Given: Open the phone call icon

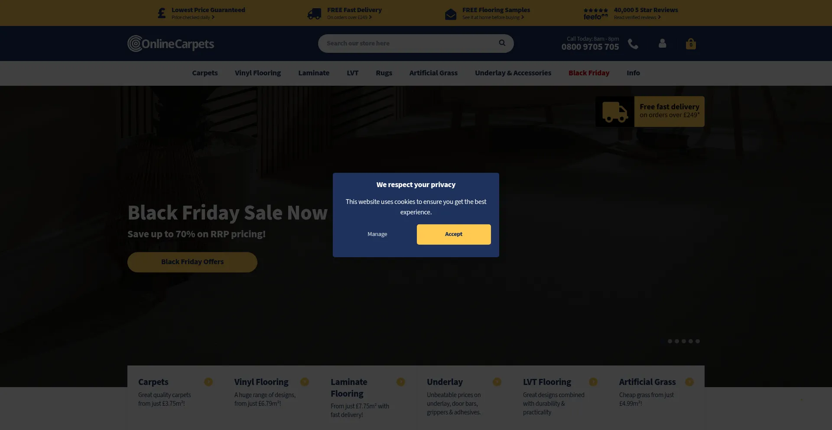Looking at the screenshot, I should coord(633,44).
